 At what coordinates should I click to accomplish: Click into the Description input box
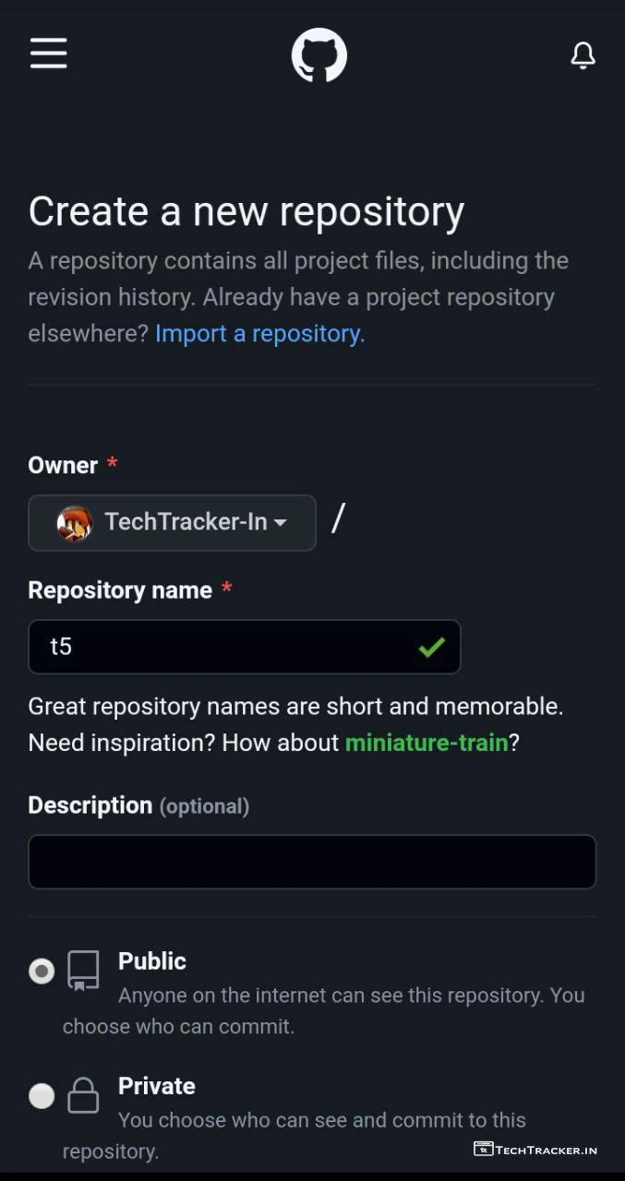pyautogui.click(x=312, y=862)
